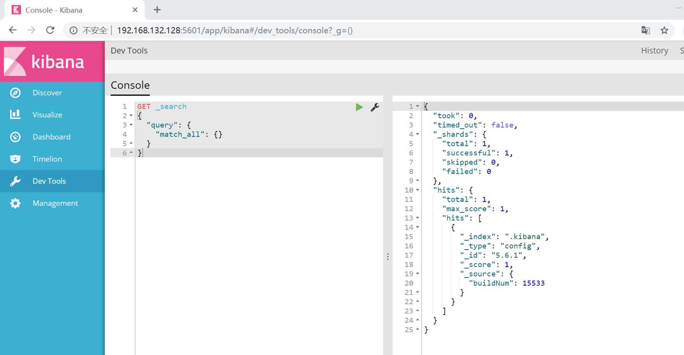Click the Dashboard gauge icon
Viewport: 684px width, 355px height.
15,137
